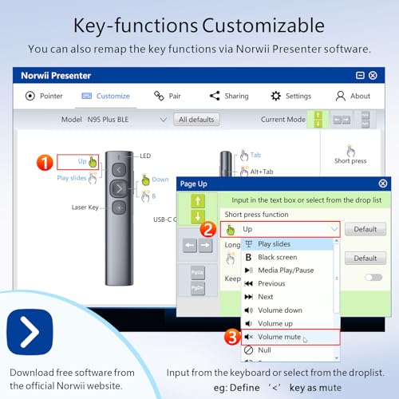Click the B long press label
The width and height of the screenshot is (399, 399).
tap(153, 196)
